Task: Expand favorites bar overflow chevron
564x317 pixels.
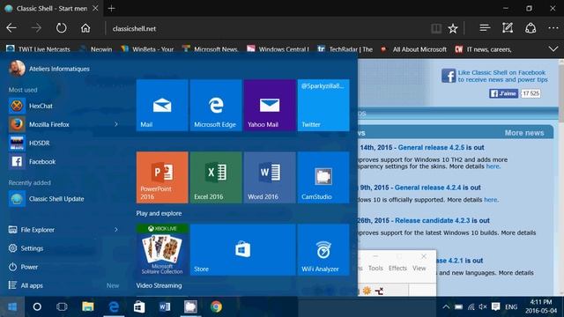Action: tap(553, 49)
